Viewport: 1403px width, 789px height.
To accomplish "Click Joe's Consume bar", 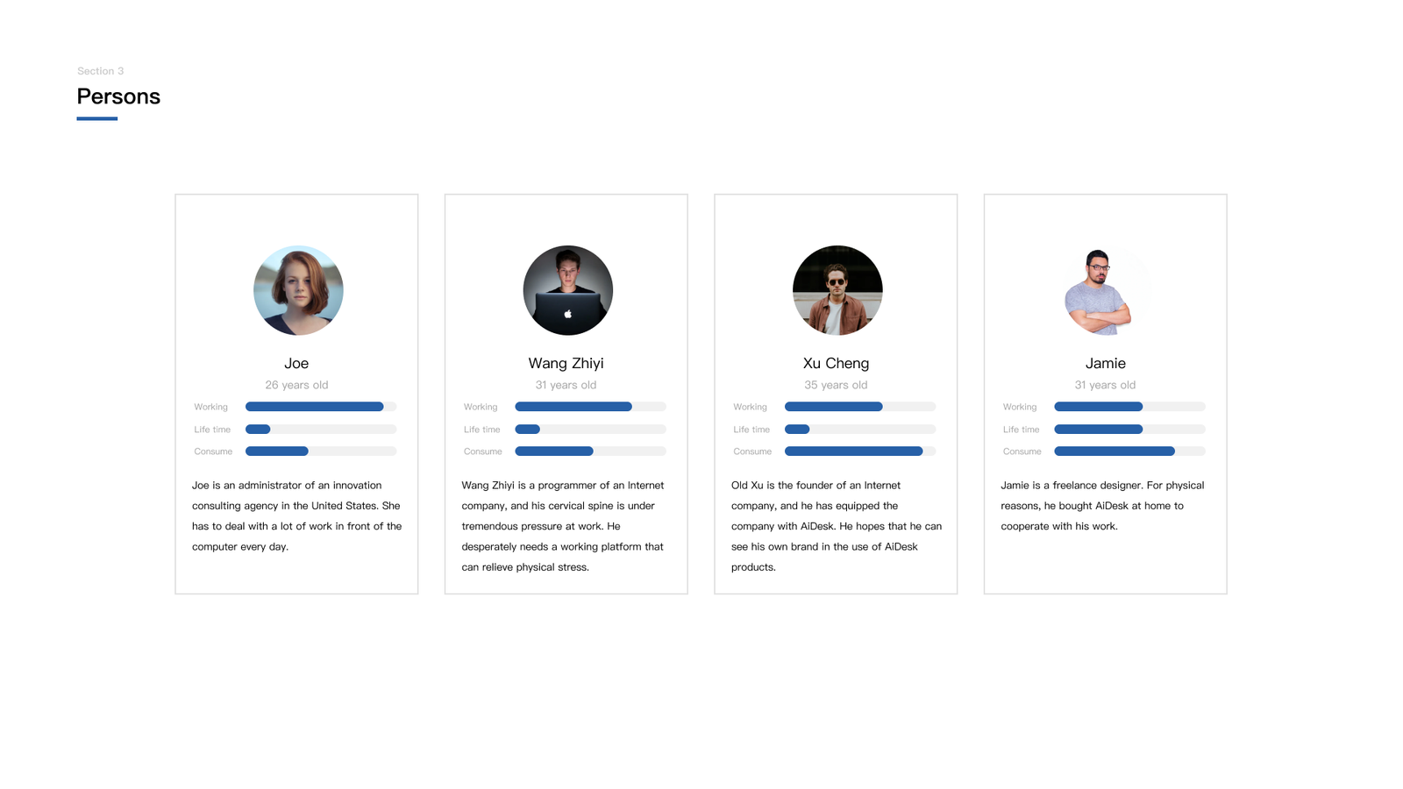I will coord(321,451).
